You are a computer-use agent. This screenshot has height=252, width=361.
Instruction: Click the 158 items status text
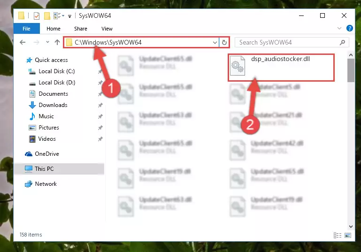coord(31,235)
